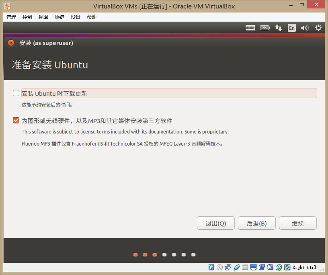Click the 准备安装 Ubuntu heading

tap(50, 65)
